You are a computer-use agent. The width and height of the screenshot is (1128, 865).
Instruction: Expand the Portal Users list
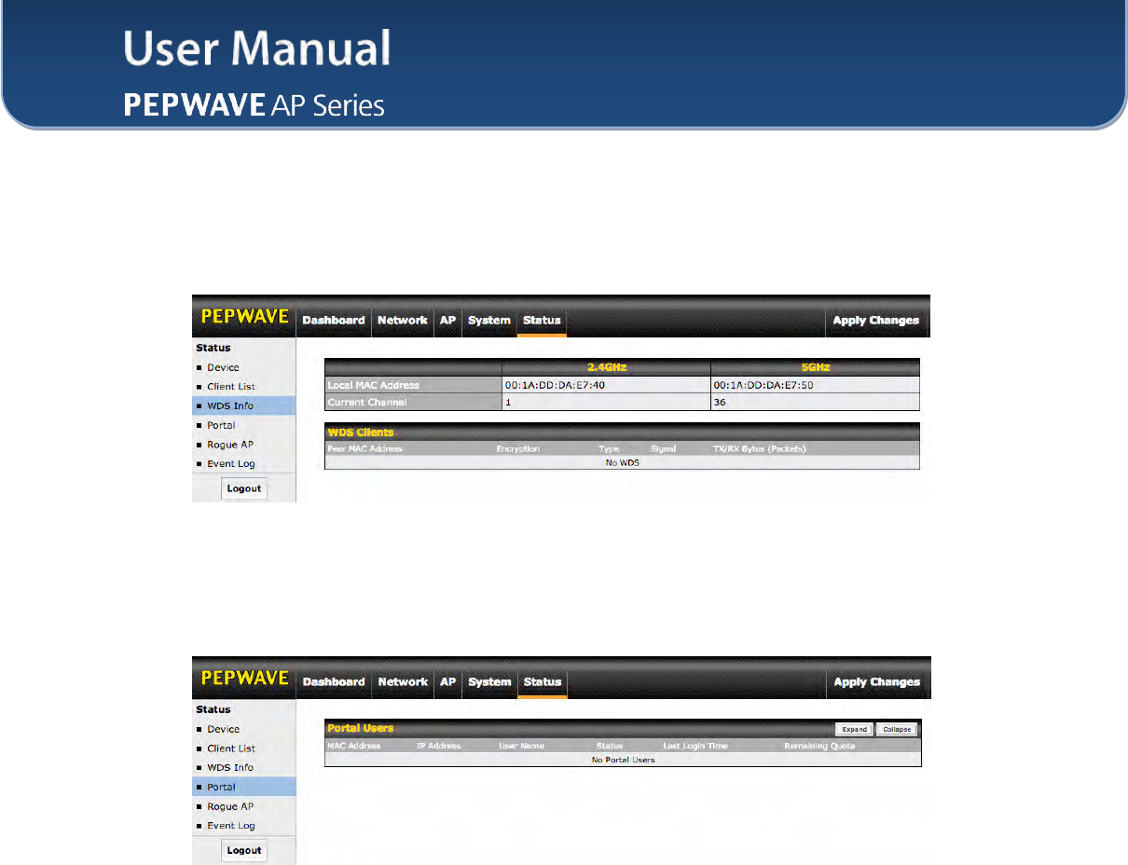(854, 729)
